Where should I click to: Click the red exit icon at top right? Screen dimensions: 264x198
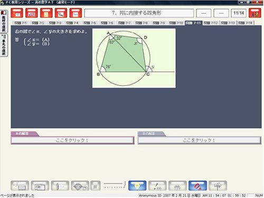point(254,13)
